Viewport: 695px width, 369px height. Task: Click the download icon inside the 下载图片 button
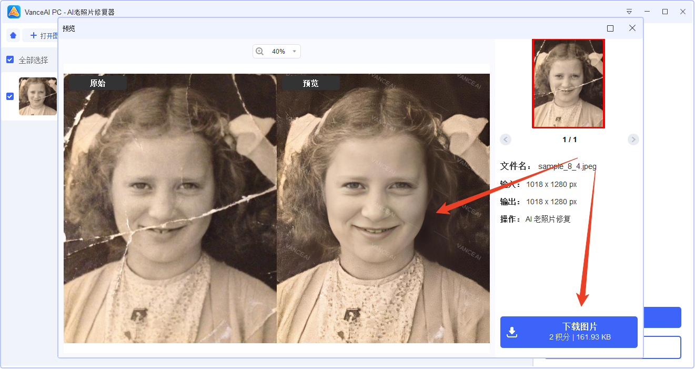coord(512,332)
